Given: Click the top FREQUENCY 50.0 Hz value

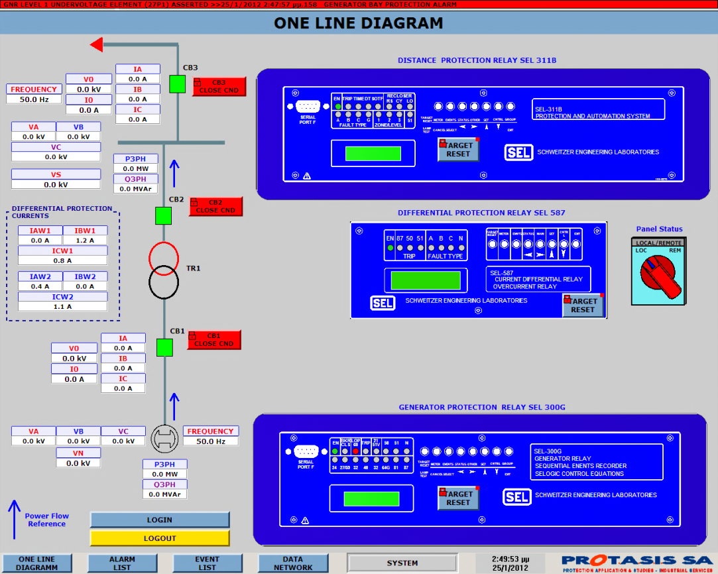Looking at the screenshot, I should click(34, 99).
